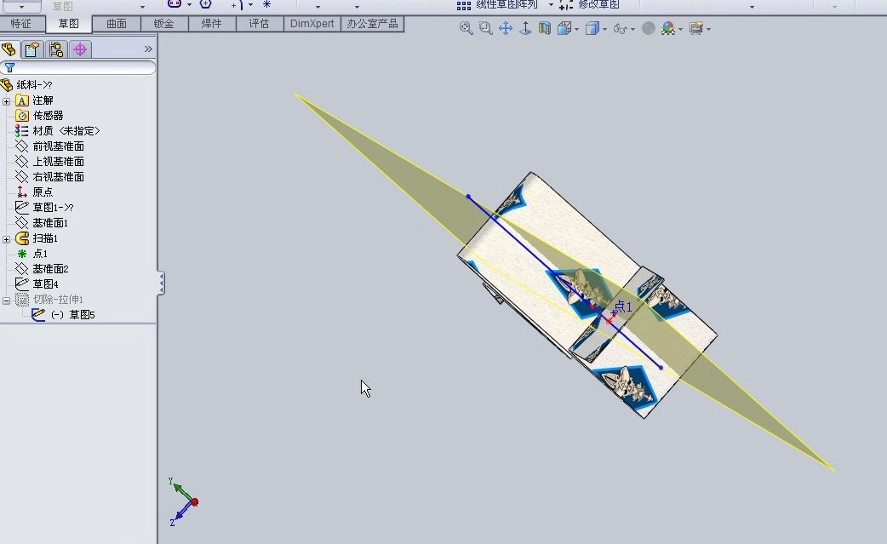Select 纸料->? root item in tree
The height and width of the screenshot is (544, 887).
point(34,85)
